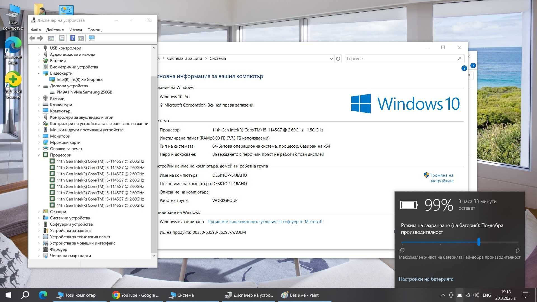Open Microsoft Edge desktop shortcut
The width and height of the screenshot is (537, 302).
[x=13, y=51]
